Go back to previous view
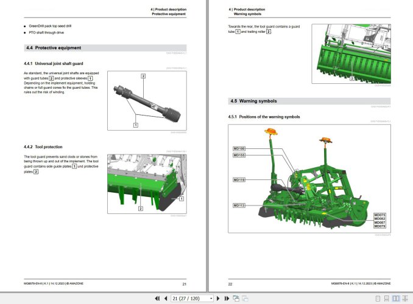This screenshot has width=413, height=304. click(236, 299)
